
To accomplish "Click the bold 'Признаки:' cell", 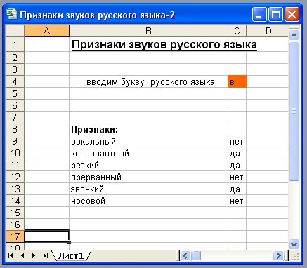I will pos(148,129).
